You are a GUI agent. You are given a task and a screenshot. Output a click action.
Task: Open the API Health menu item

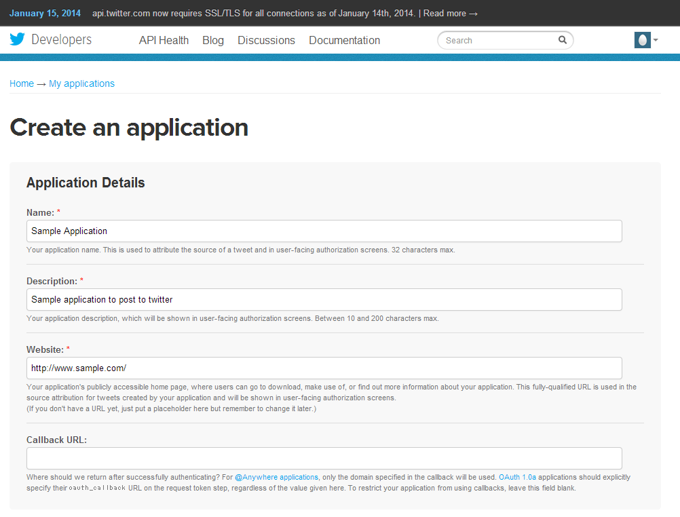point(164,40)
